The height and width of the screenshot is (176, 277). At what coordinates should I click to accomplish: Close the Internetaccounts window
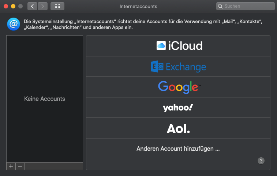click(5, 6)
